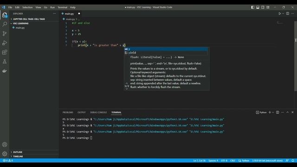The height and width of the screenshot is (167, 297).
Task: Open the File menu
Action: point(10,7)
